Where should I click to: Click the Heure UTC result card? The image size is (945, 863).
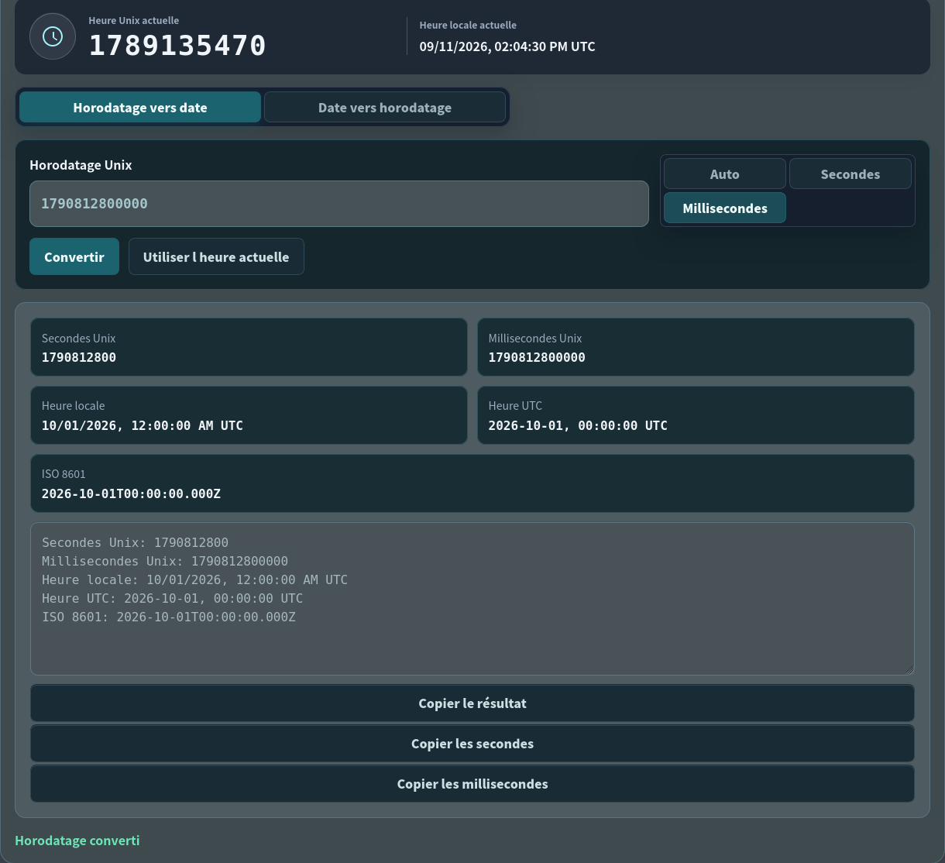click(696, 415)
